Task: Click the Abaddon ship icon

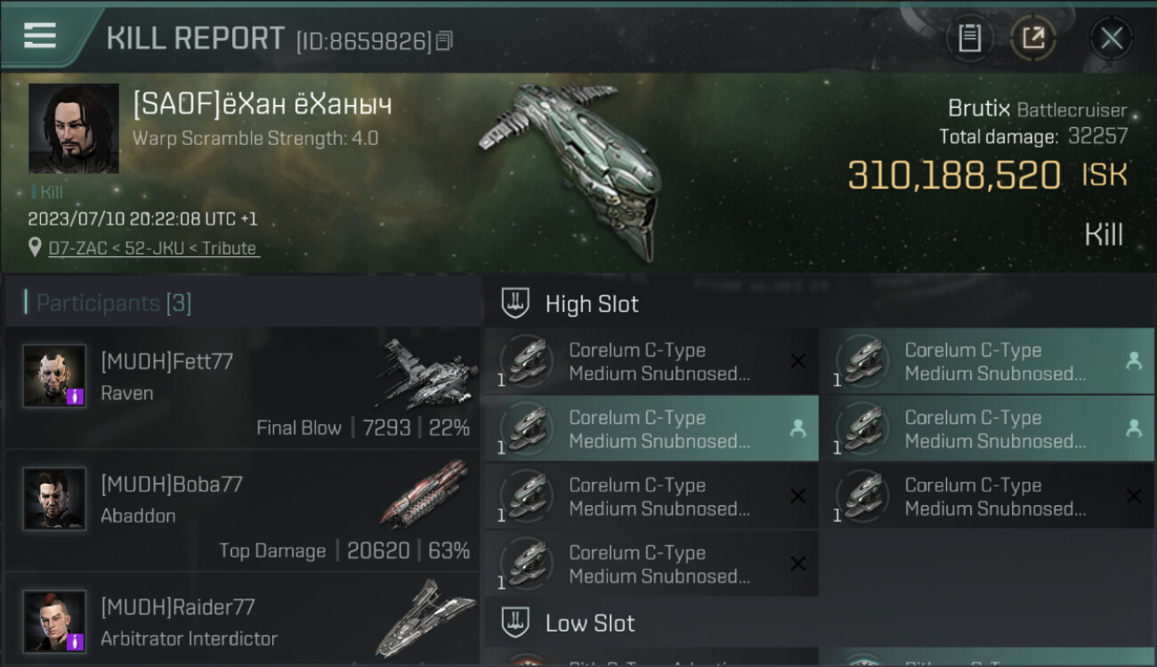Action: 425,494
